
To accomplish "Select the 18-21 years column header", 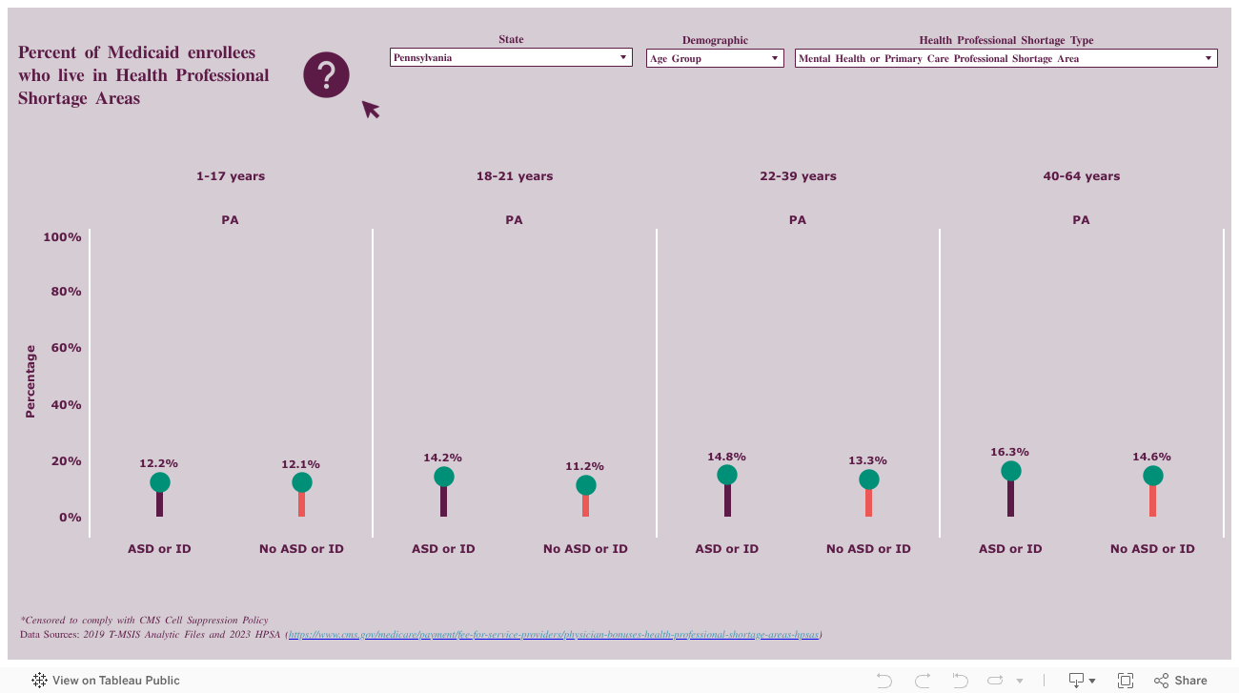I will tap(515, 176).
